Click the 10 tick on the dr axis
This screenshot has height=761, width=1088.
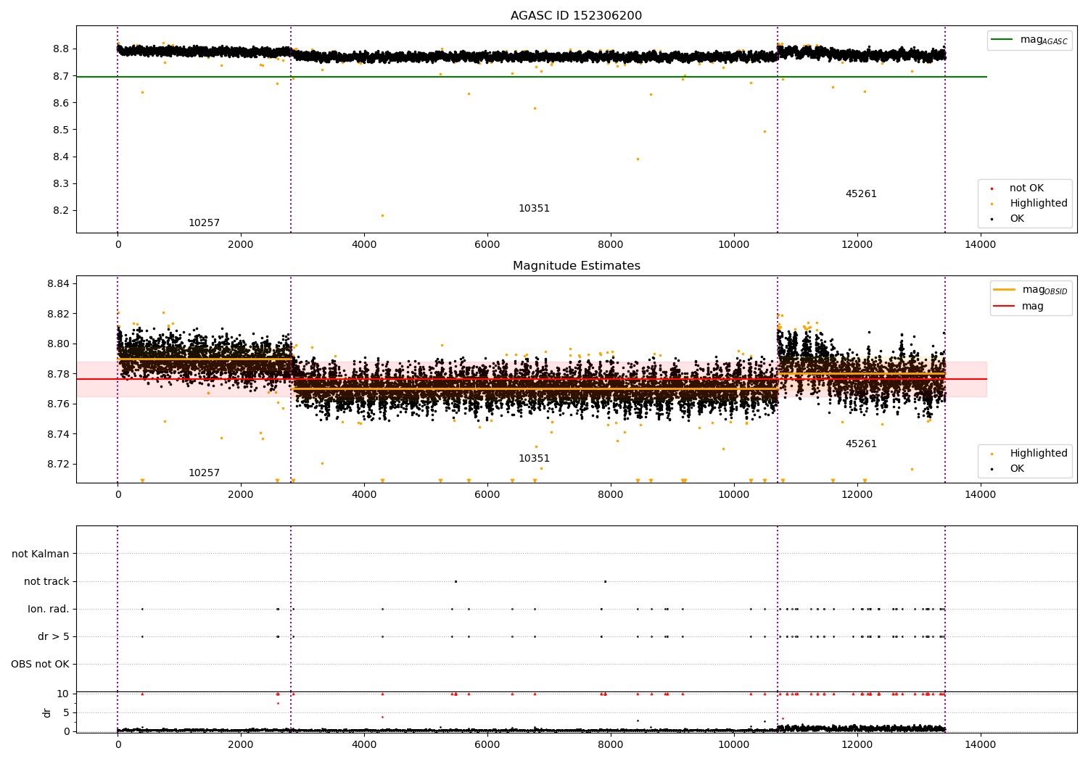63,694
